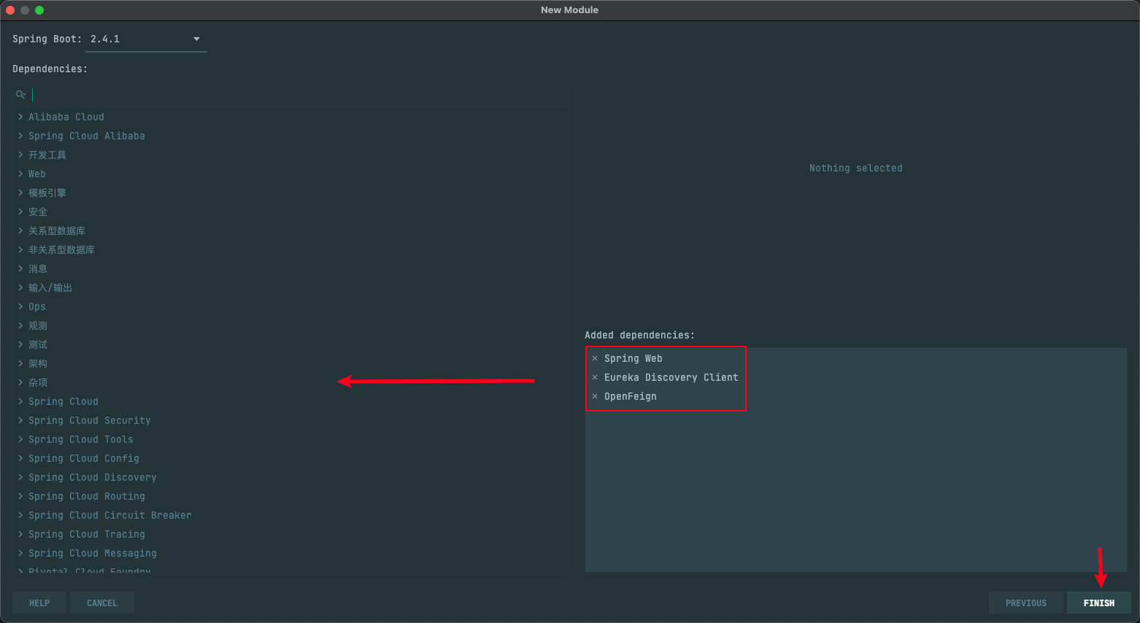Screen dimensions: 1140x623
Task: Expand the Spring Cloud Tools category
Action: (20, 439)
